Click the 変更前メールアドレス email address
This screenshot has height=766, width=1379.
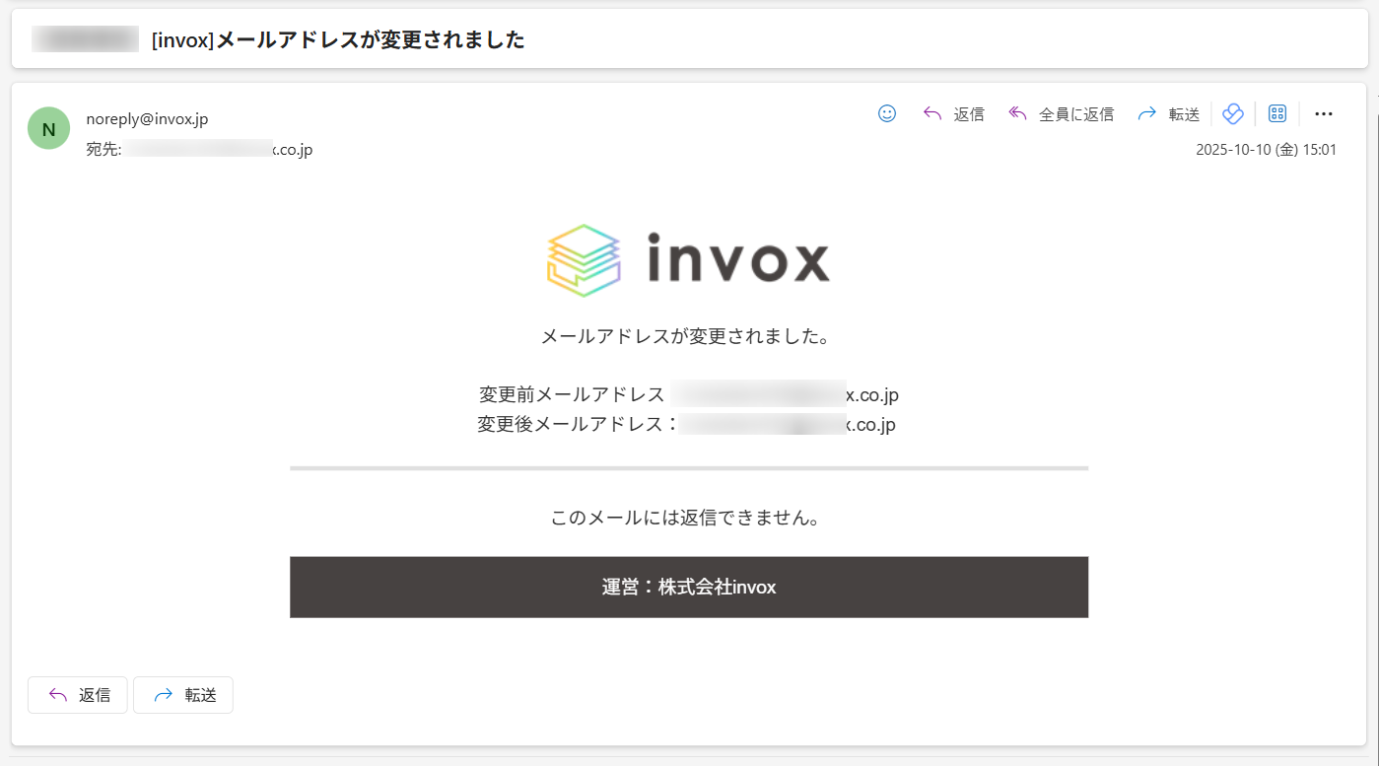click(785, 395)
